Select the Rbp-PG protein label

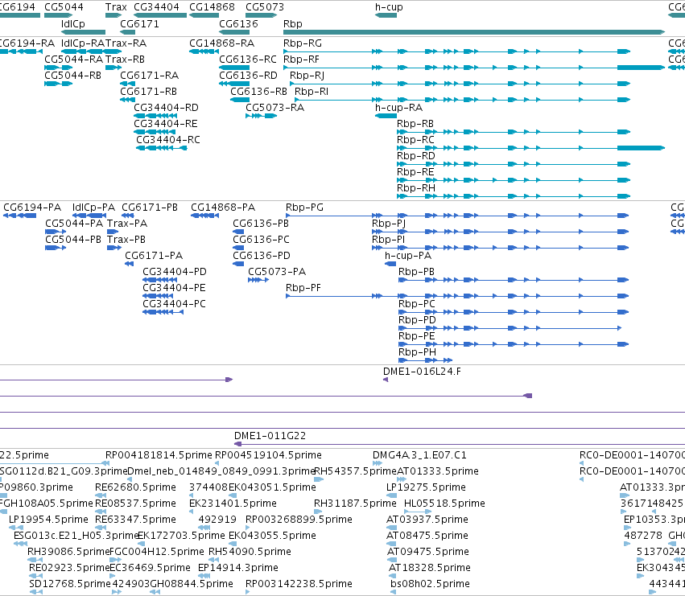coord(304,208)
